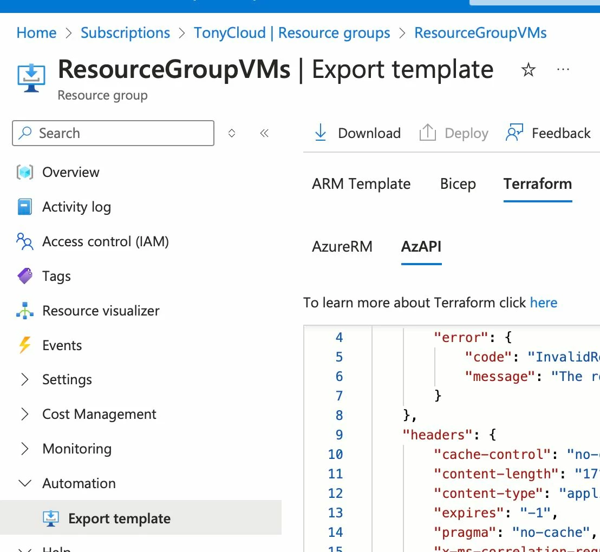600x552 pixels.
Task: Select the Terraform tab
Action: (538, 184)
